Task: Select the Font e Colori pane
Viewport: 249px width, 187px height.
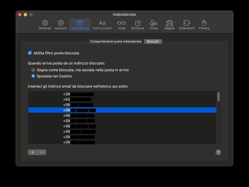Action: point(102,24)
